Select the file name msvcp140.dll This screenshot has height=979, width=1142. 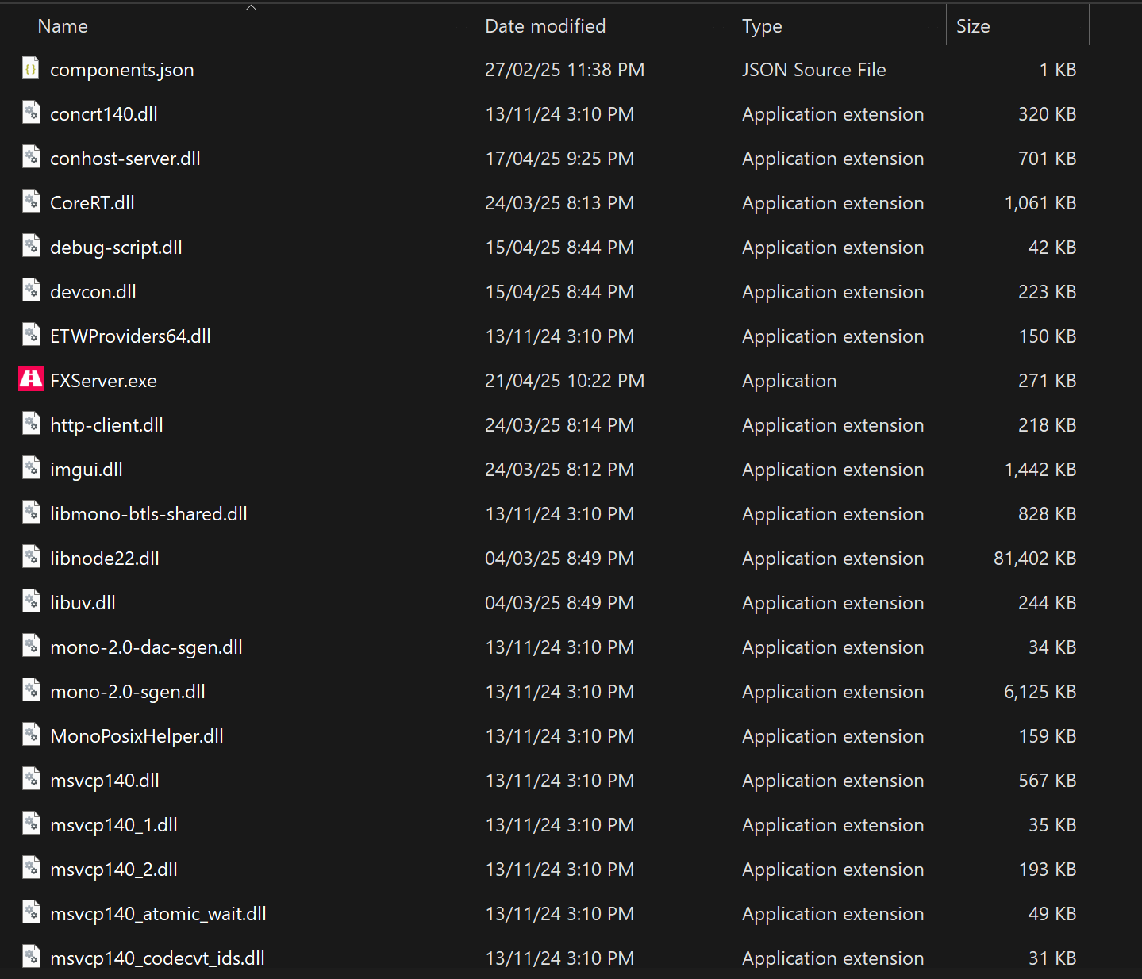click(x=105, y=781)
